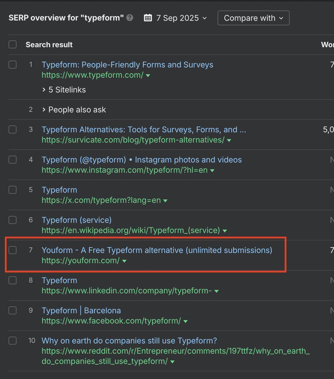Check the box for the LinkedIn result
Image resolution: width=334 pixels, height=379 pixels.
[x=13, y=280]
